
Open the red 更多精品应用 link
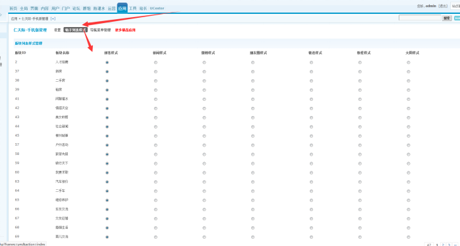tap(125, 30)
